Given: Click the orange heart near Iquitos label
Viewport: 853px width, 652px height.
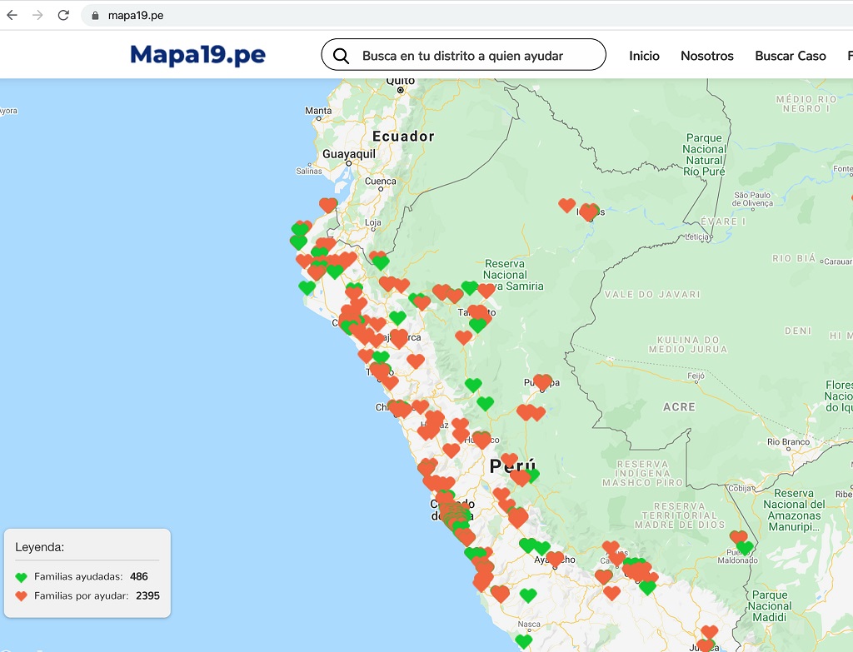Looking at the screenshot, I should pyautogui.click(x=589, y=212).
